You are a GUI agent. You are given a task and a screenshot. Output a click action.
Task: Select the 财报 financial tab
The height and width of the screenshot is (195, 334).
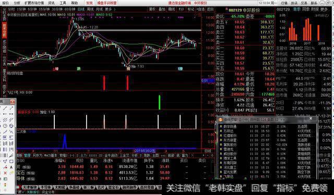coord(315,9)
